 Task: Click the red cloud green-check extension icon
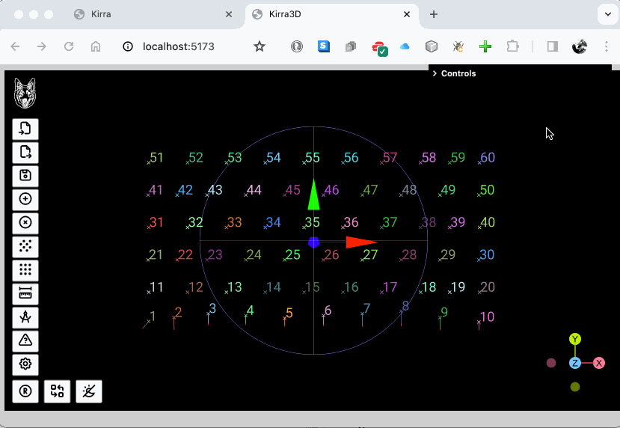[380, 48]
